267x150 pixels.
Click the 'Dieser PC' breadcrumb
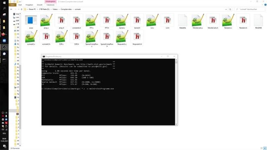pyautogui.click(x=32, y=9)
